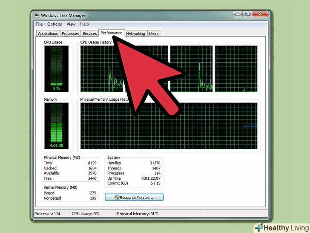Click the Windows Task Manager title text
This screenshot has height=233, width=310.
coord(63,15)
